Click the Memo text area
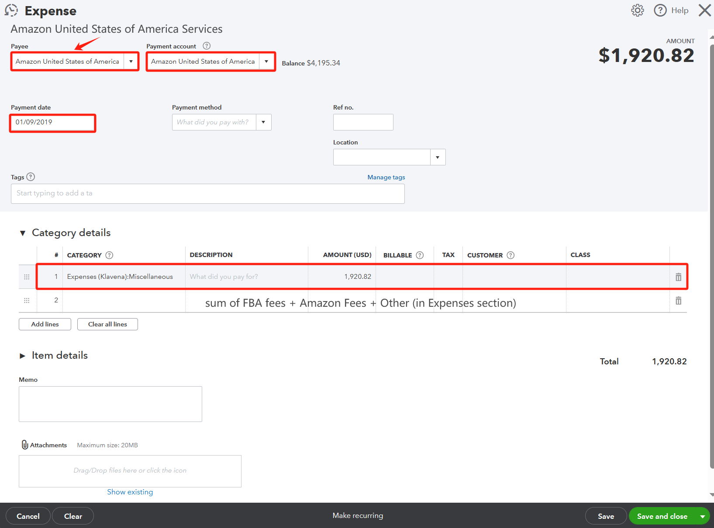The height and width of the screenshot is (528, 714). pos(110,404)
